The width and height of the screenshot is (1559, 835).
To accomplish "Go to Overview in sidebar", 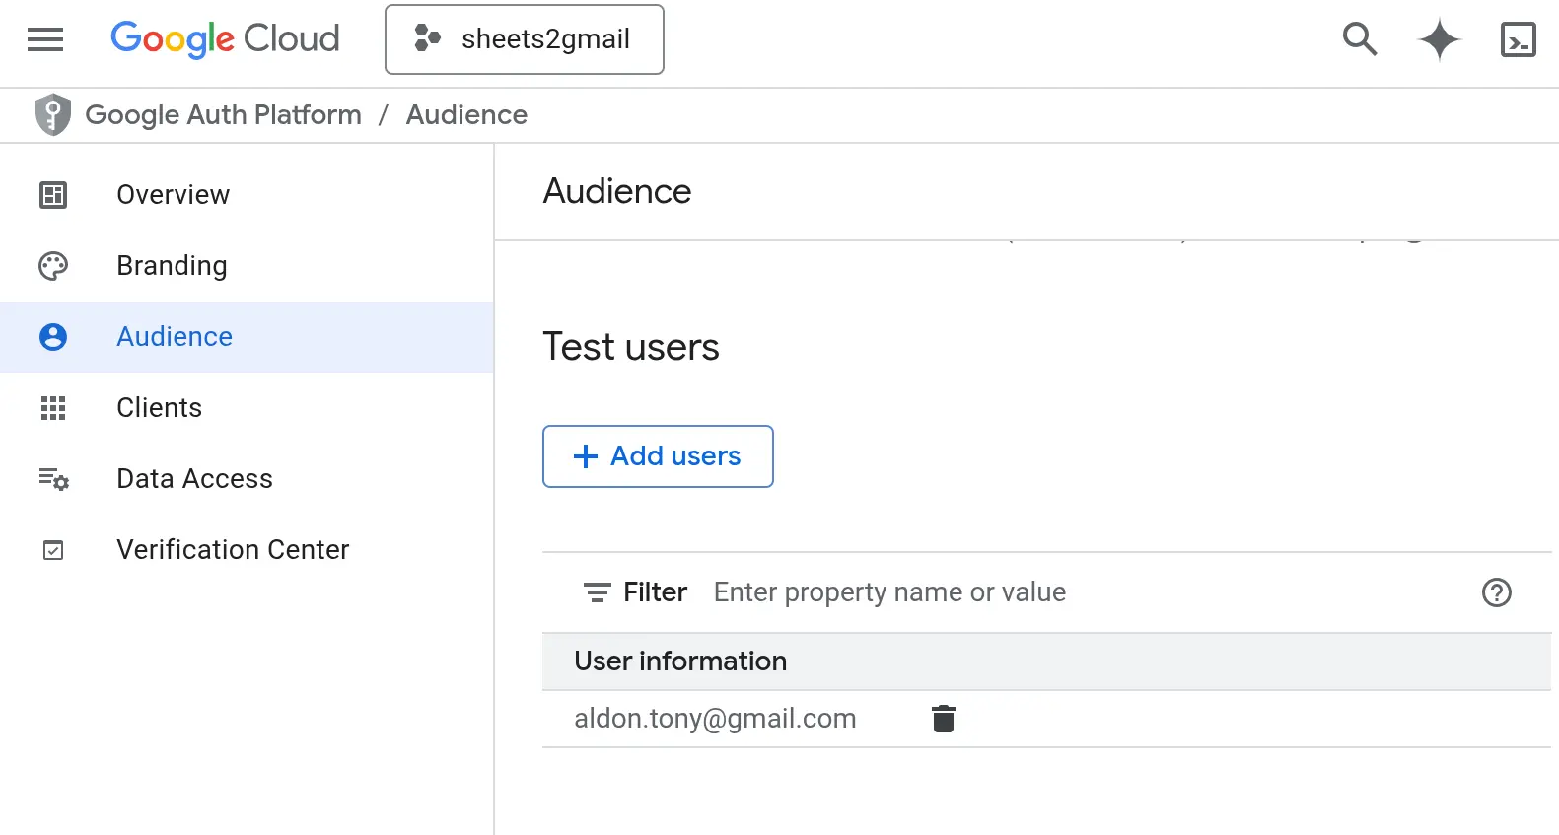I will pos(174,195).
